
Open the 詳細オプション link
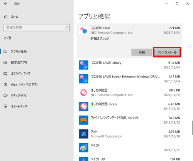(100, 39)
